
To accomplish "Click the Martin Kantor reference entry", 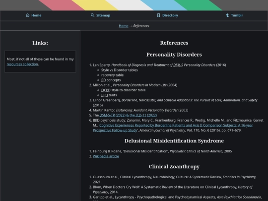I will coord(140,110).
